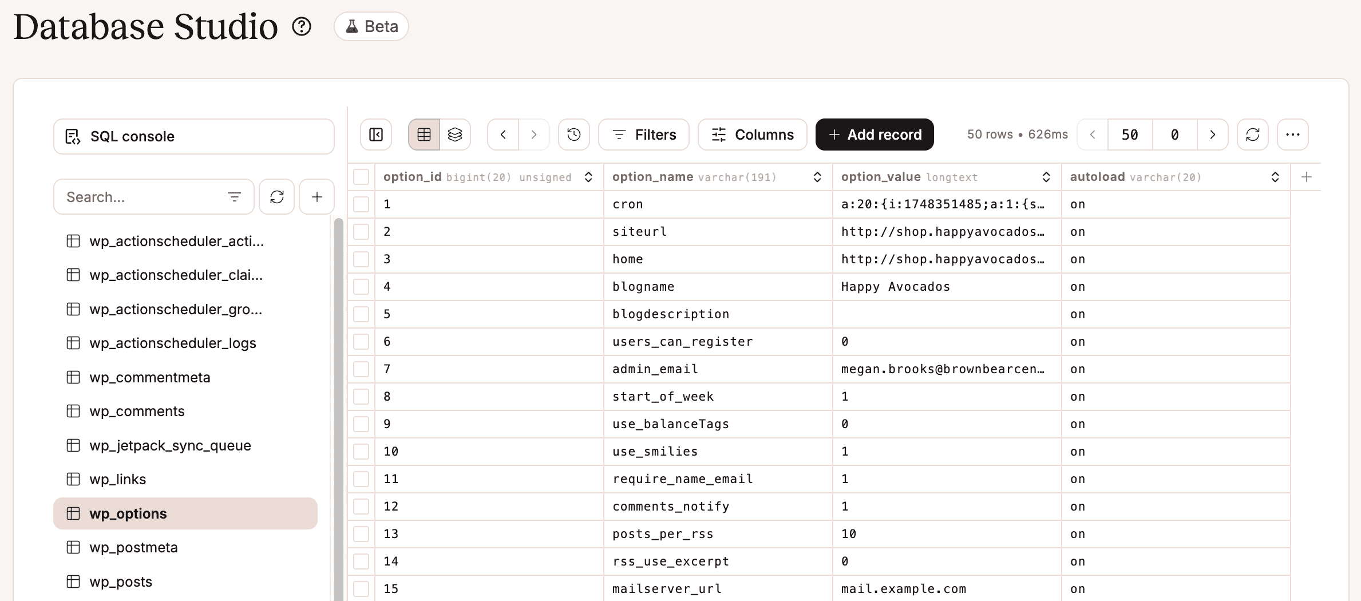Edit the offset field showing 0
Screen dimensions: 1361x601
click(1175, 135)
